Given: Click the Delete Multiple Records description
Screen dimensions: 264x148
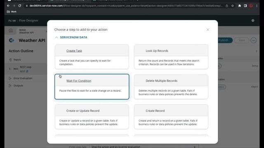Looking at the screenshot, I should (168, 92).
